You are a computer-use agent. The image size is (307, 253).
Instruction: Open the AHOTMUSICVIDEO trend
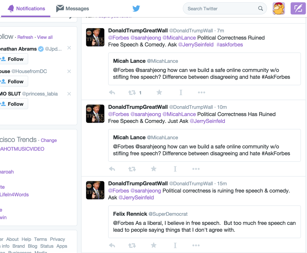(x=22, y=149)
